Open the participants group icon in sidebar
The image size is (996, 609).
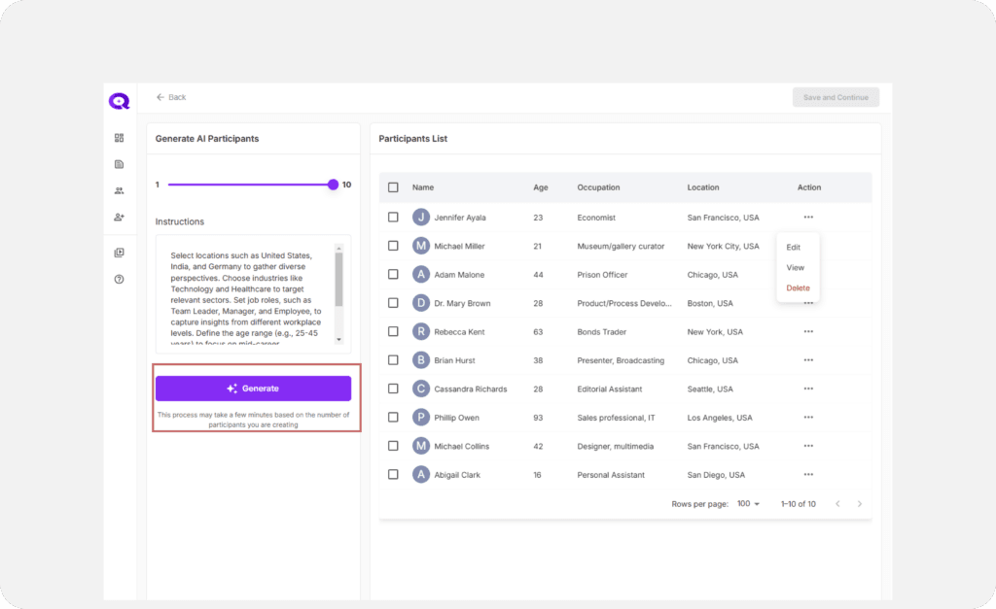[x=119, y=190]
